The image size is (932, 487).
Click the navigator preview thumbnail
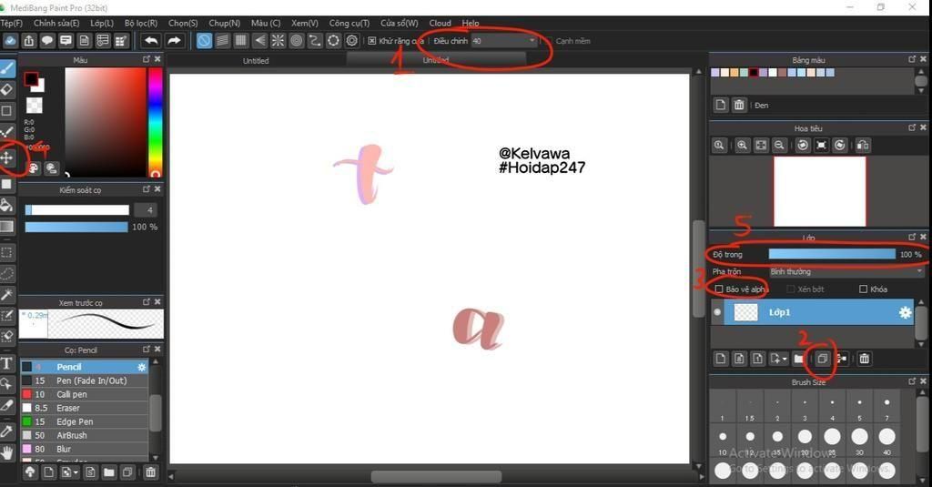point(820,191)
